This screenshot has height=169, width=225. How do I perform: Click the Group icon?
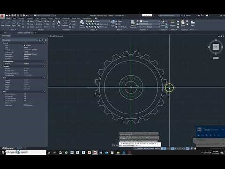pos(163,23)
